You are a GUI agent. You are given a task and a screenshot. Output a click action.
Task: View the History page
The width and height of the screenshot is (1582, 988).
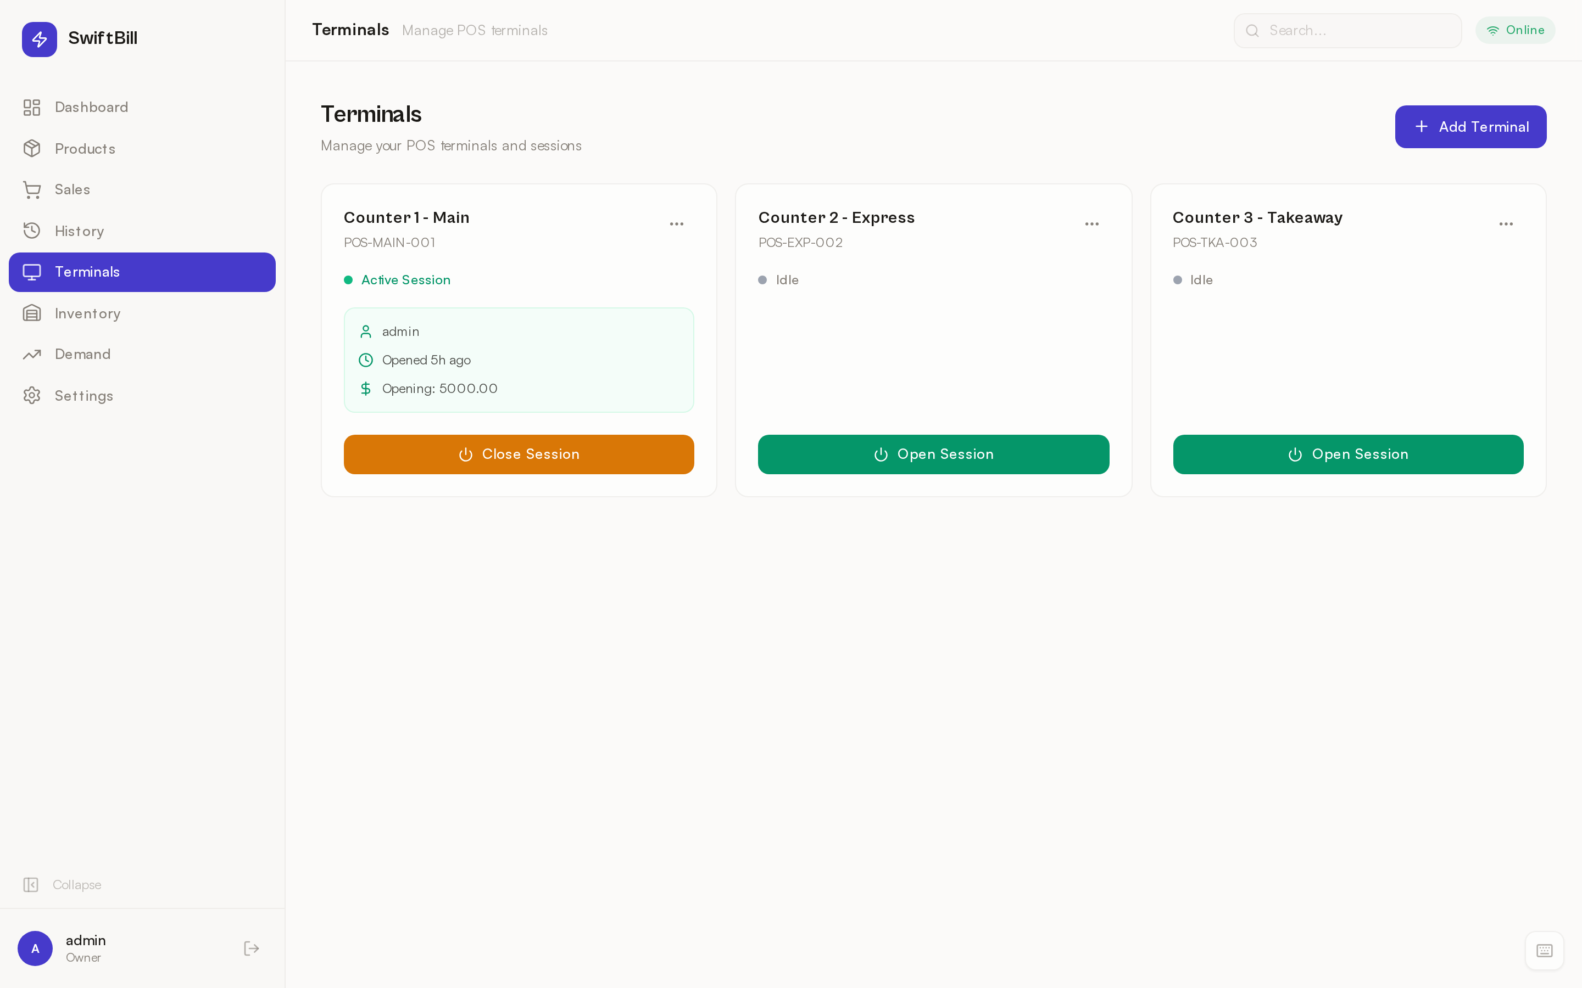click(x=142, y=231)
